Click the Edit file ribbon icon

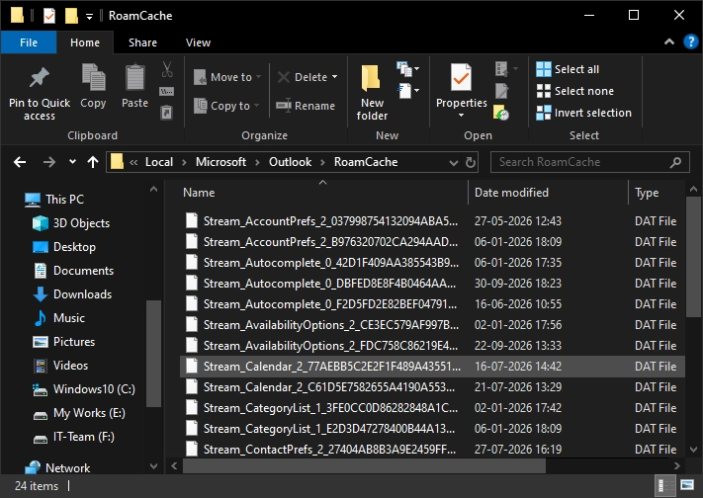(x=501, y=91)
